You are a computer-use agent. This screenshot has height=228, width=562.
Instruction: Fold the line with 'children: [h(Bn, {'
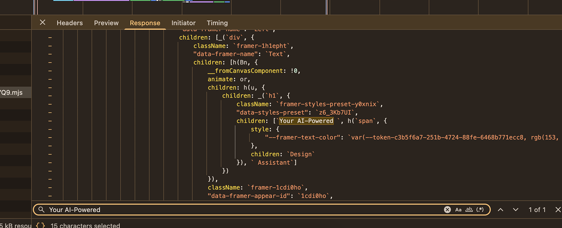click(x=50, y=63)
